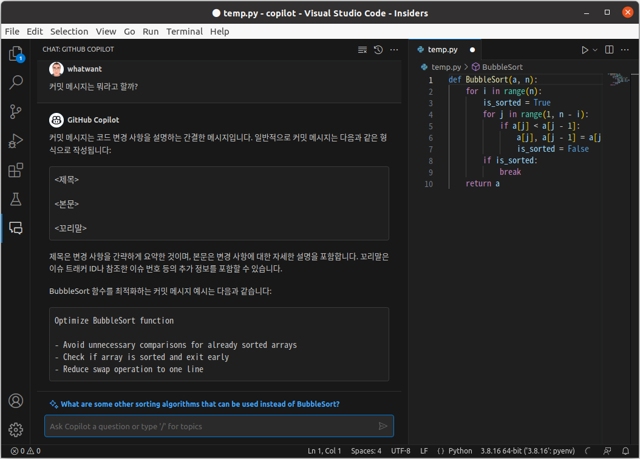Click the '<꼬리말>' code block line

point(70,228)
